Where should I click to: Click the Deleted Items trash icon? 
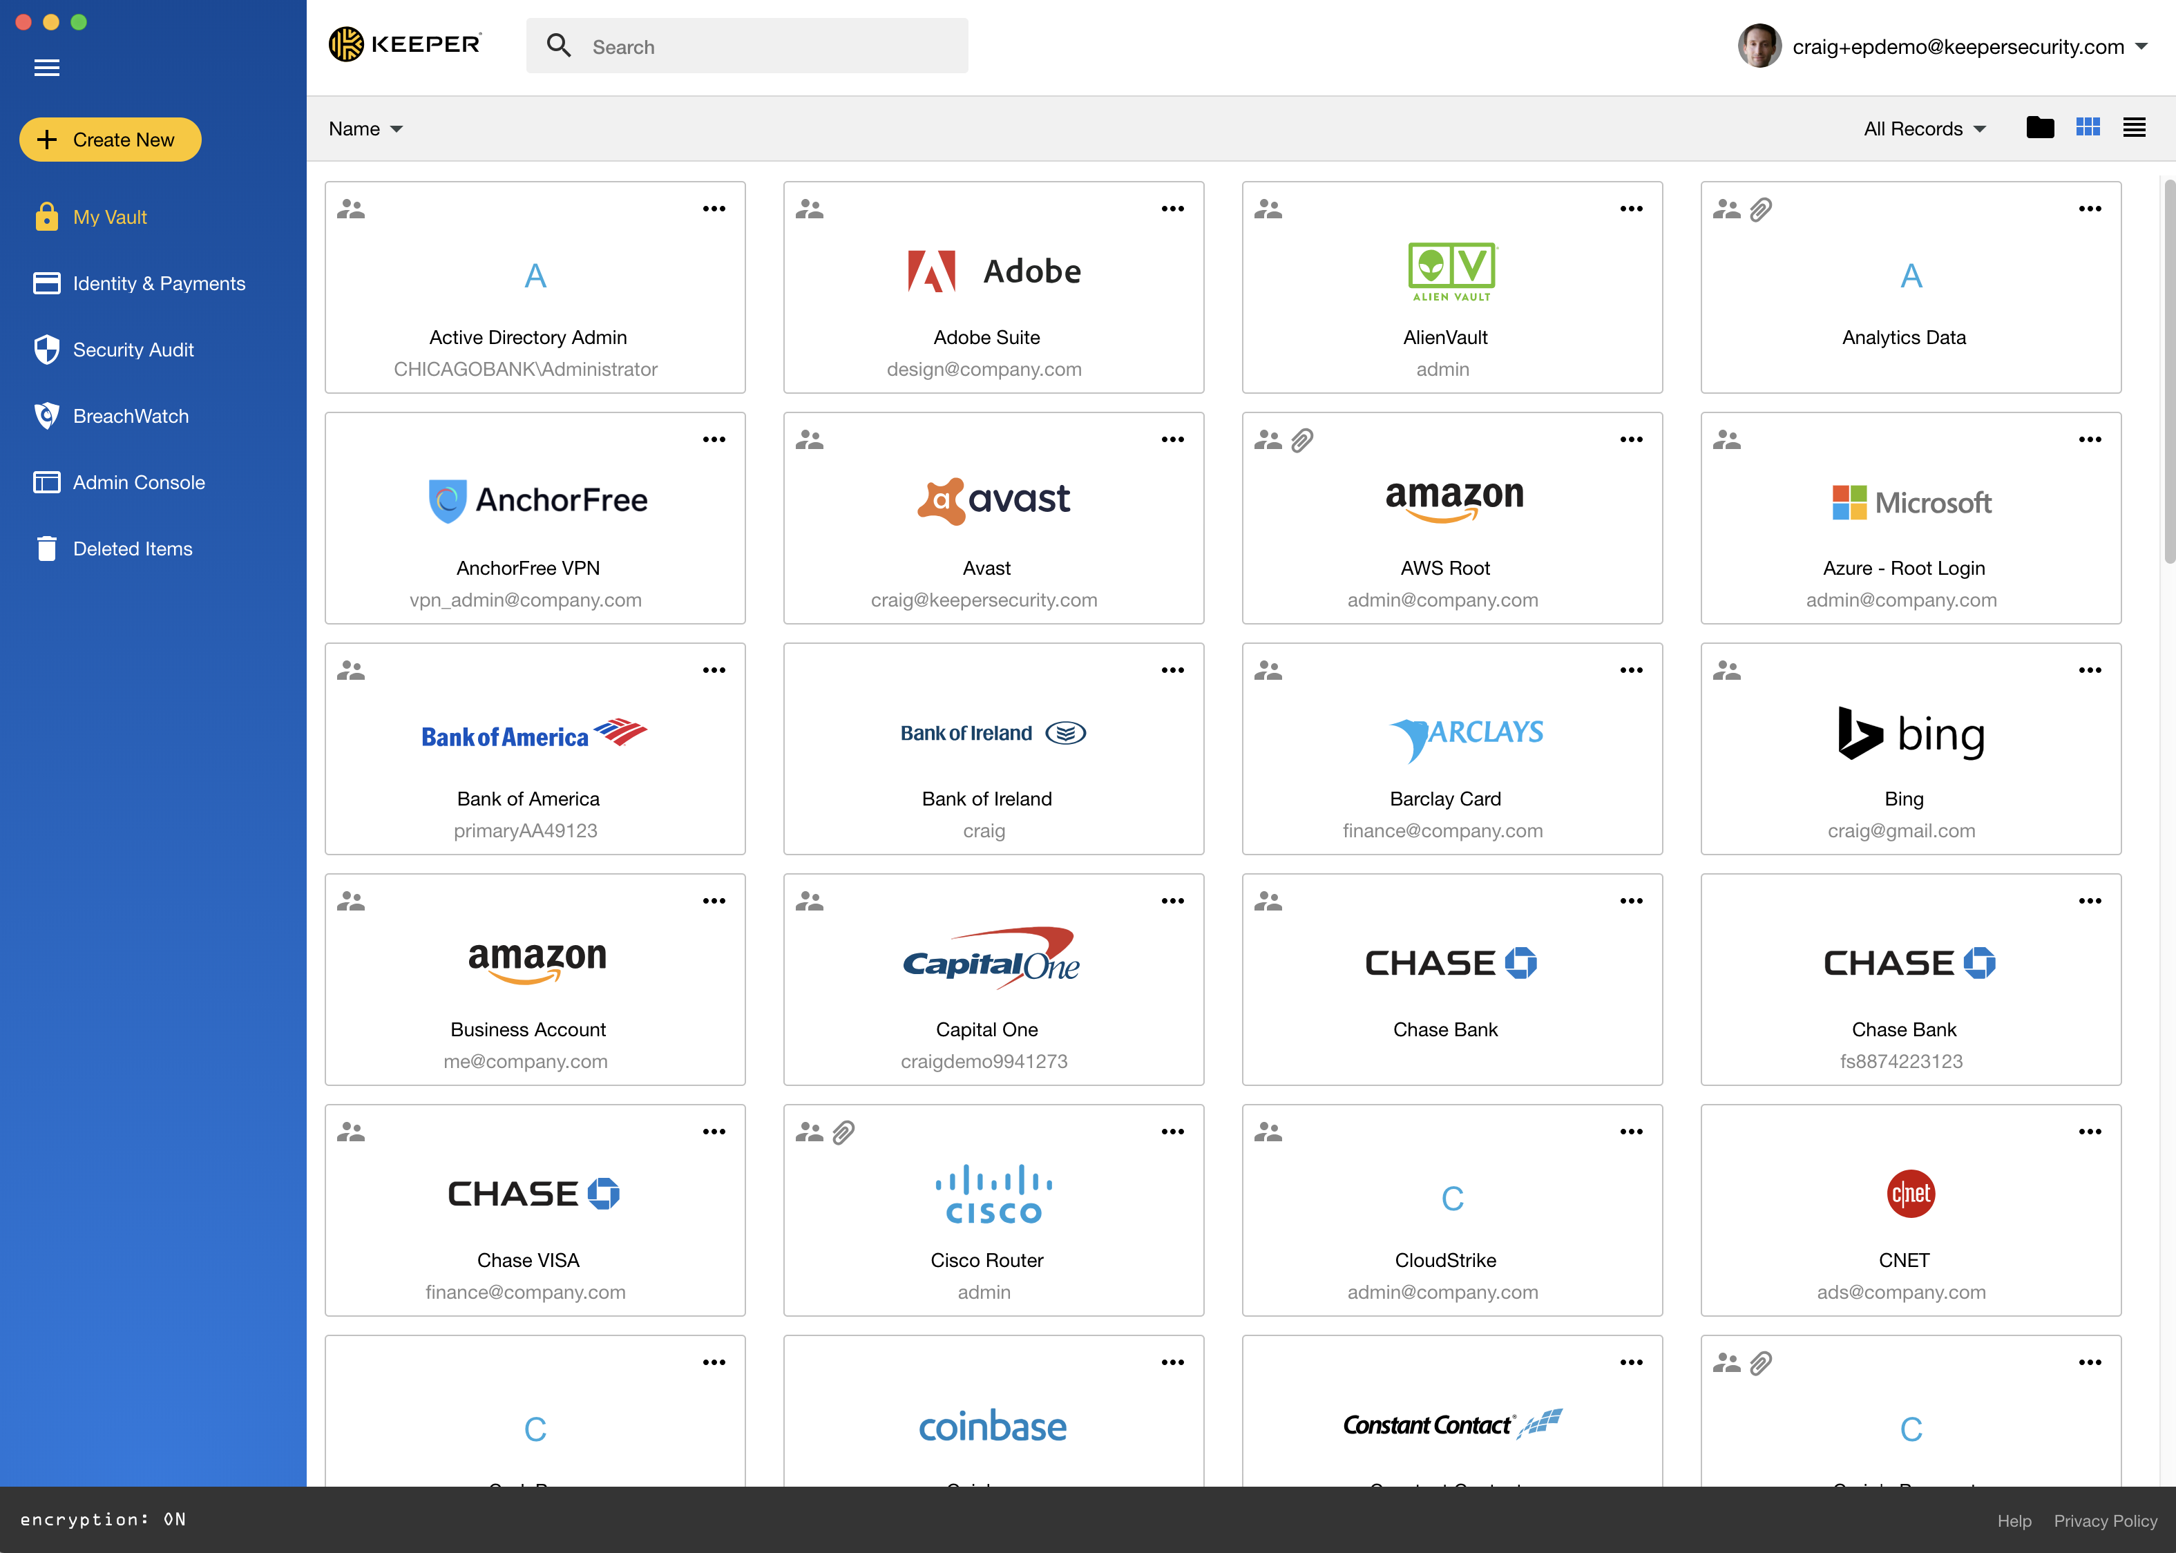[x=46, y=548]
